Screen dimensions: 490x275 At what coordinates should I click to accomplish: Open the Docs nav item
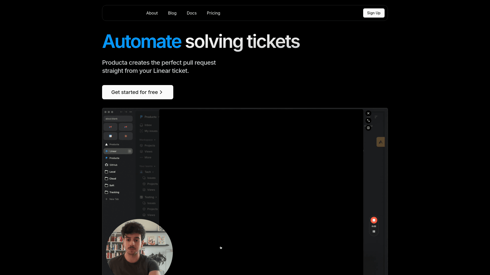point(192,13)
